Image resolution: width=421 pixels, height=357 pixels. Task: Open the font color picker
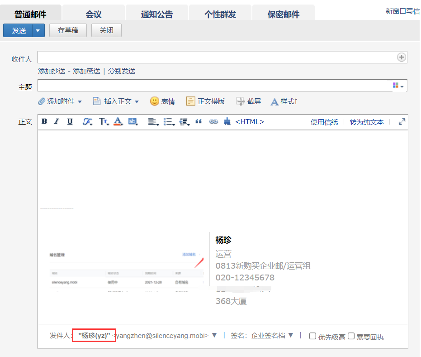click(118, 121)
